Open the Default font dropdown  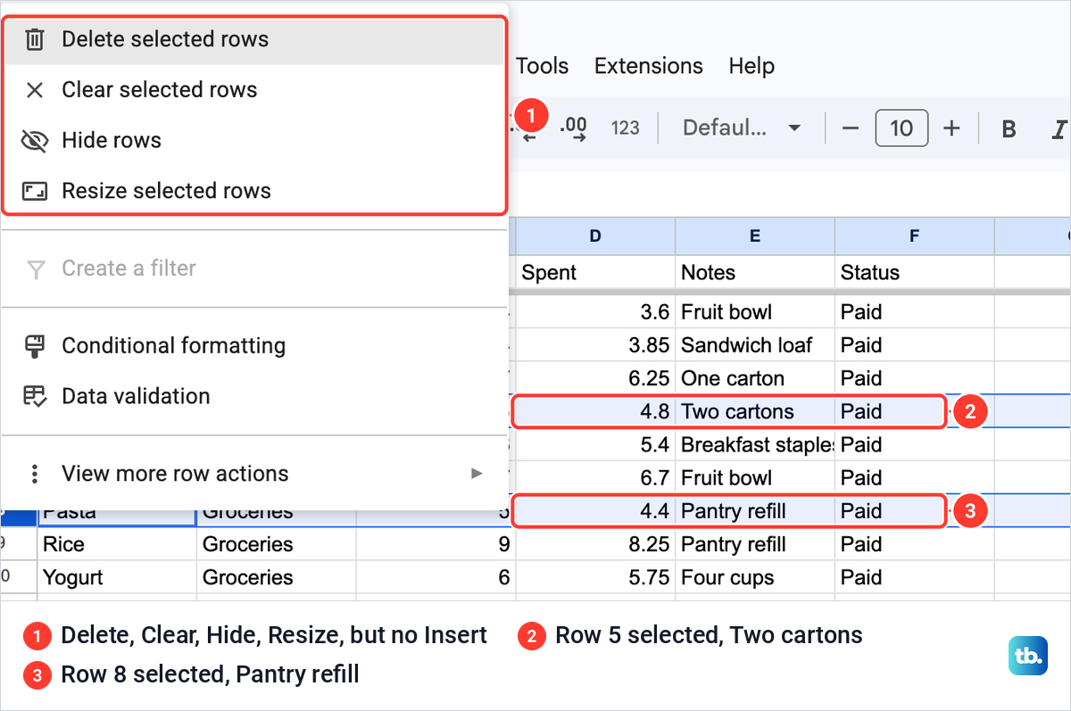pyautogui.click(x=741, y=128)
